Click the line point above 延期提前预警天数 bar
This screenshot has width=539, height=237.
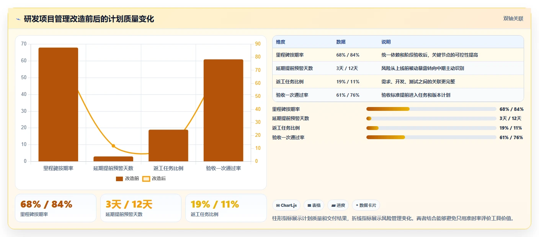113,146
